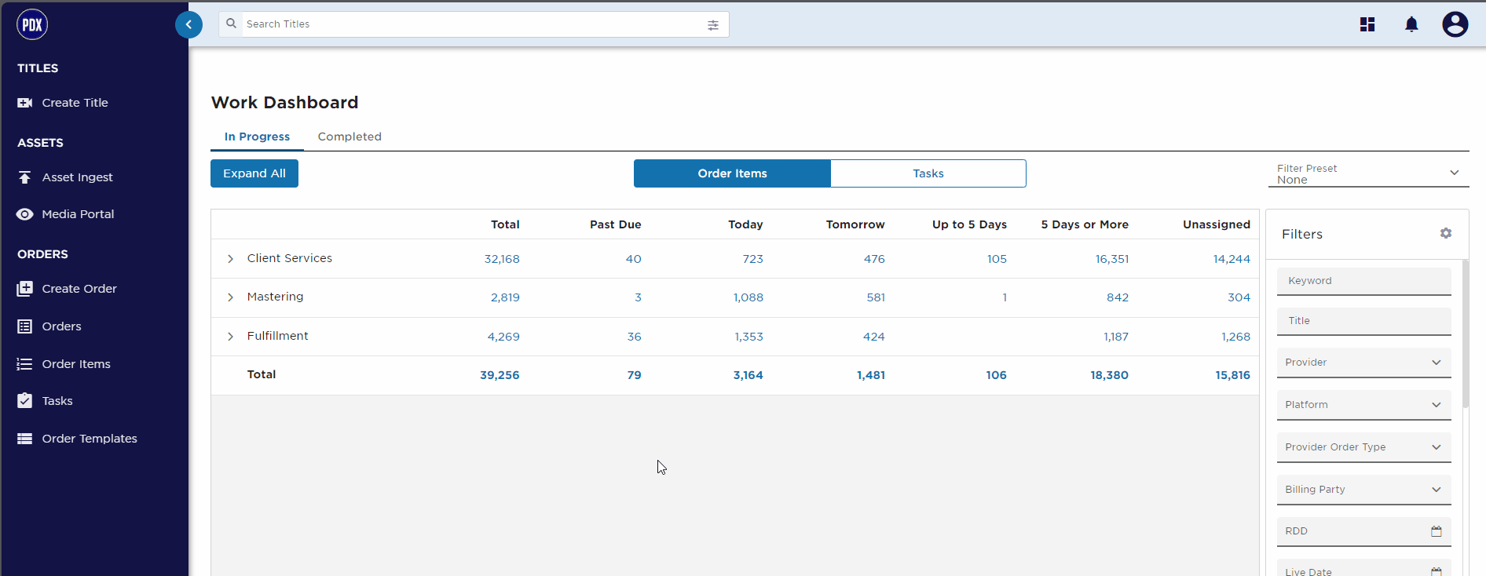Open Media Portal link
The image size is (1486, 576).
[78, 214]
